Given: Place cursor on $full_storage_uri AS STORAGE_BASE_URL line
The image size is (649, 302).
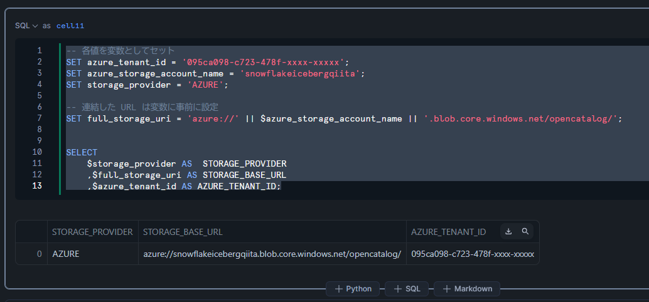Looking at the screenshot, I should (x=186, y=175).
